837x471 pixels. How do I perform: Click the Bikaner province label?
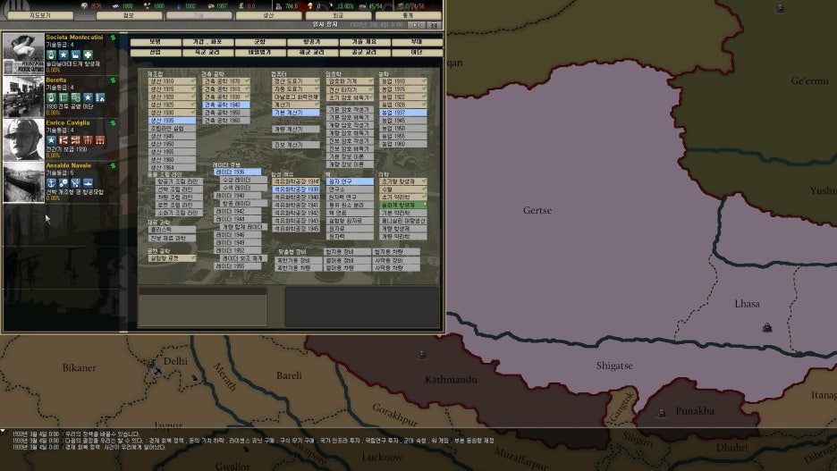click(79, 367)
